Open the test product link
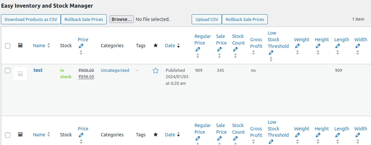The width and height of the screenshot is (371, 145). tap(38, 70)
